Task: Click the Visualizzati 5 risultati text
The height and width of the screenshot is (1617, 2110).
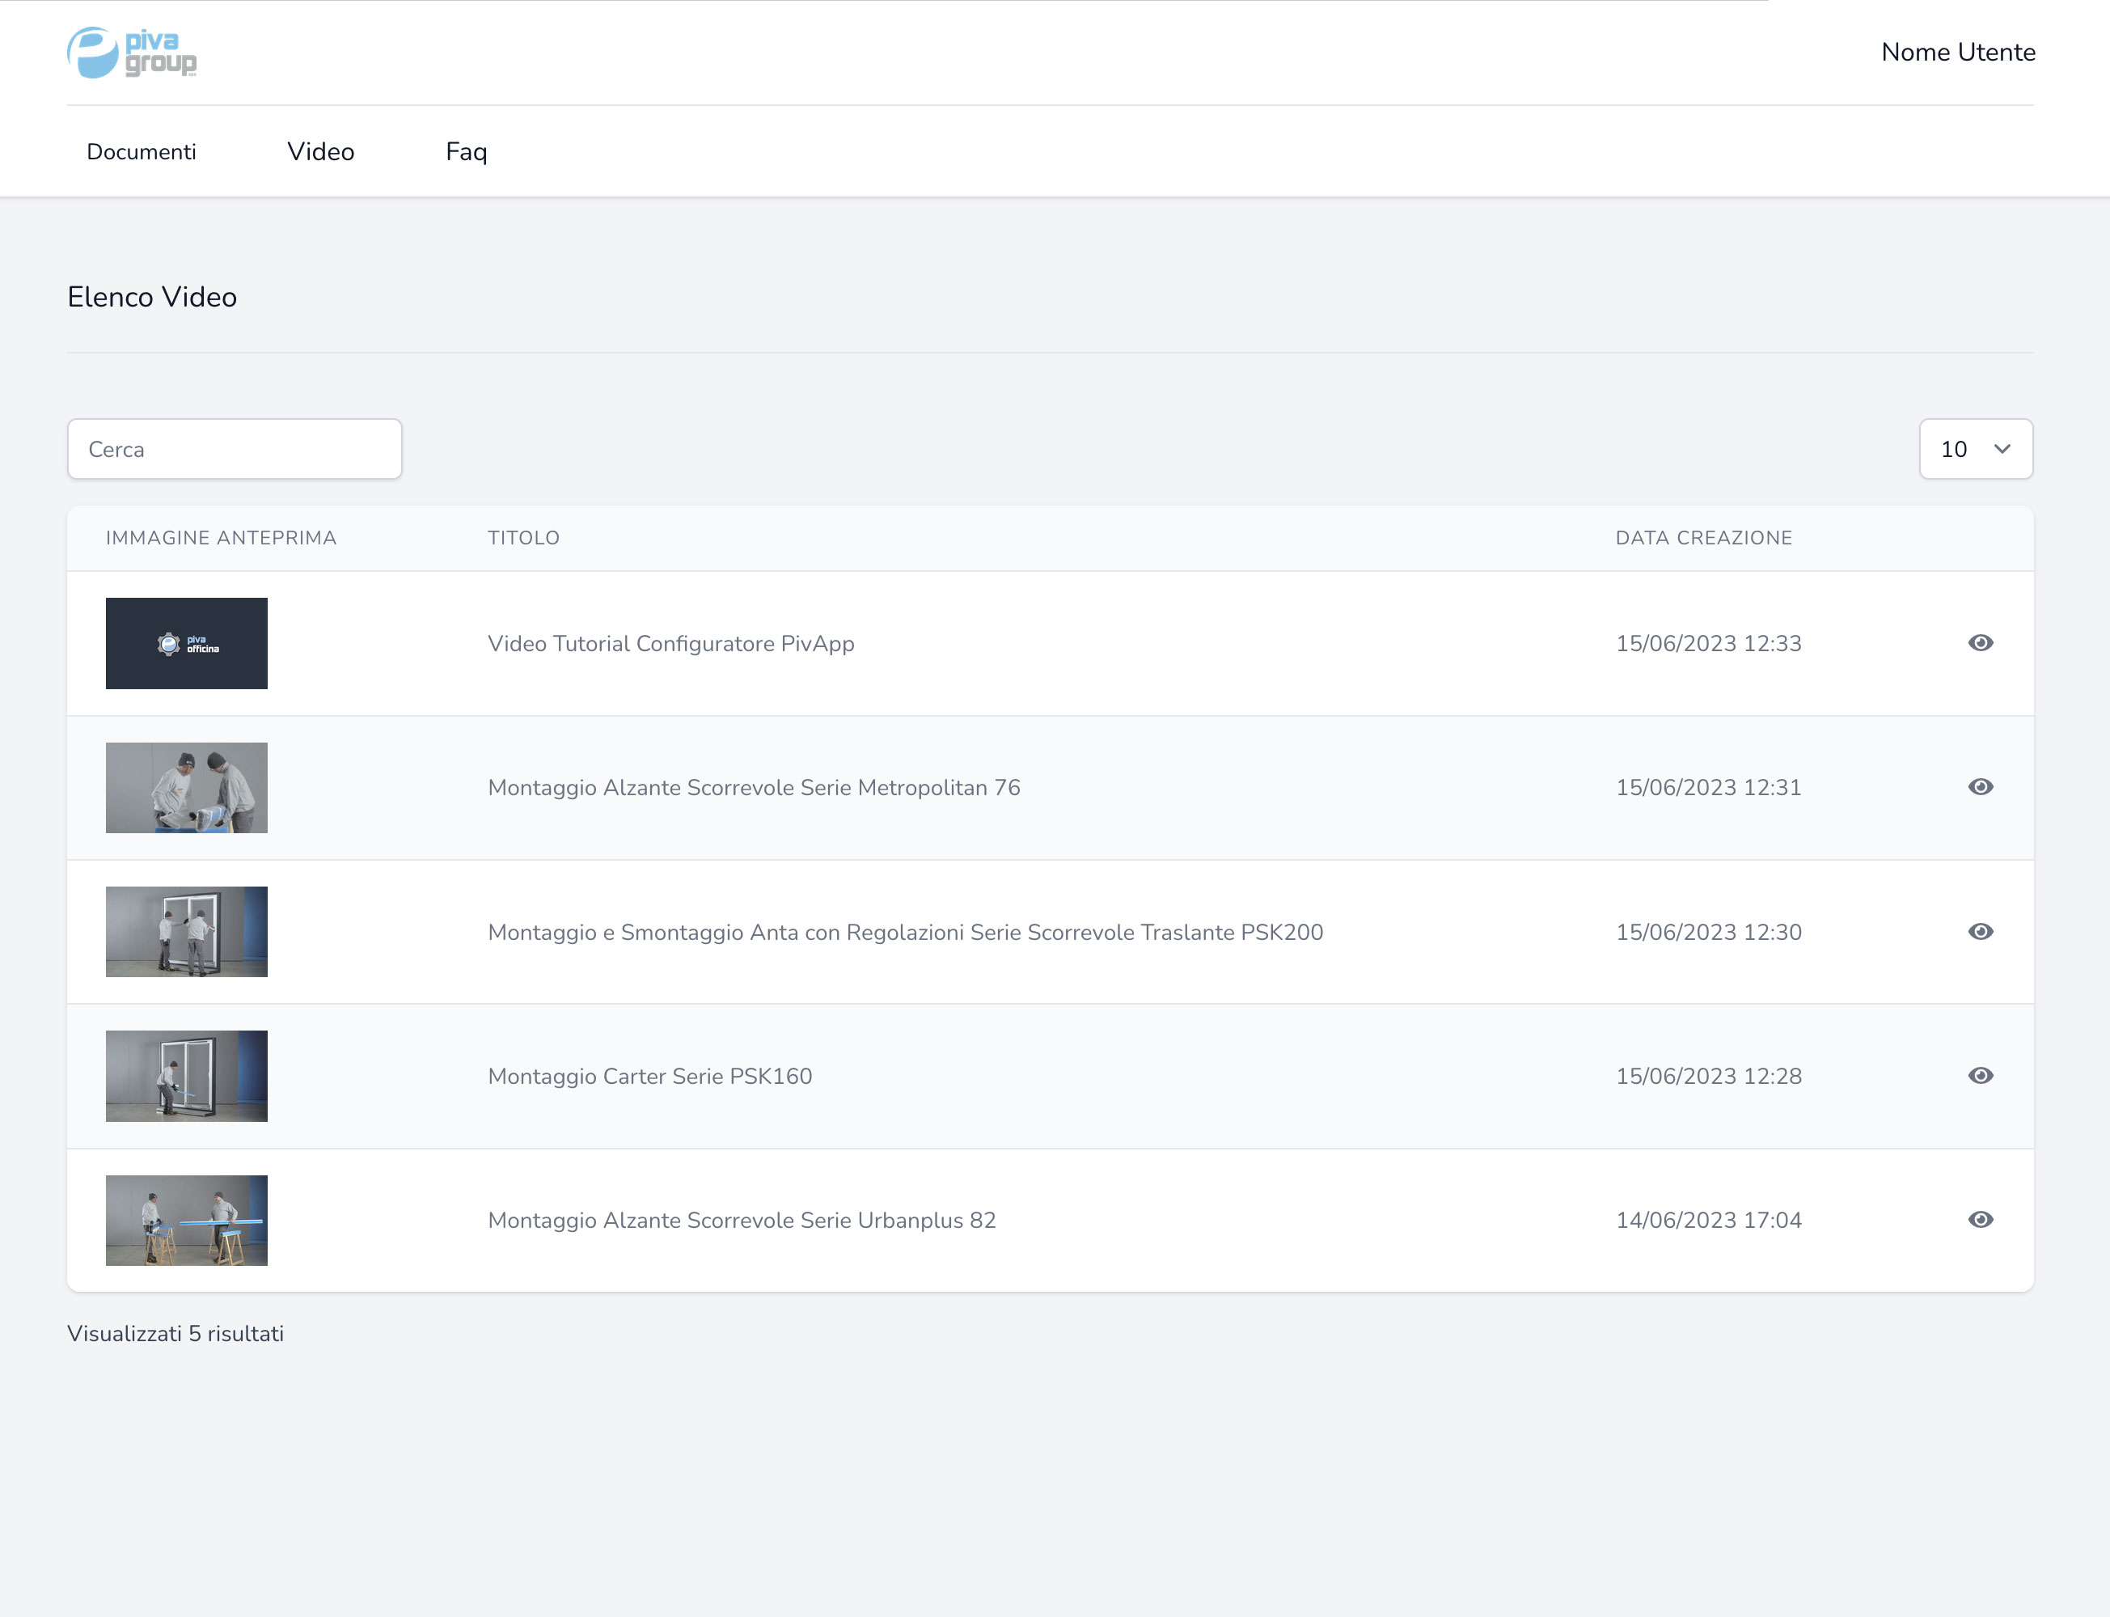Action: pos(175,1333)
